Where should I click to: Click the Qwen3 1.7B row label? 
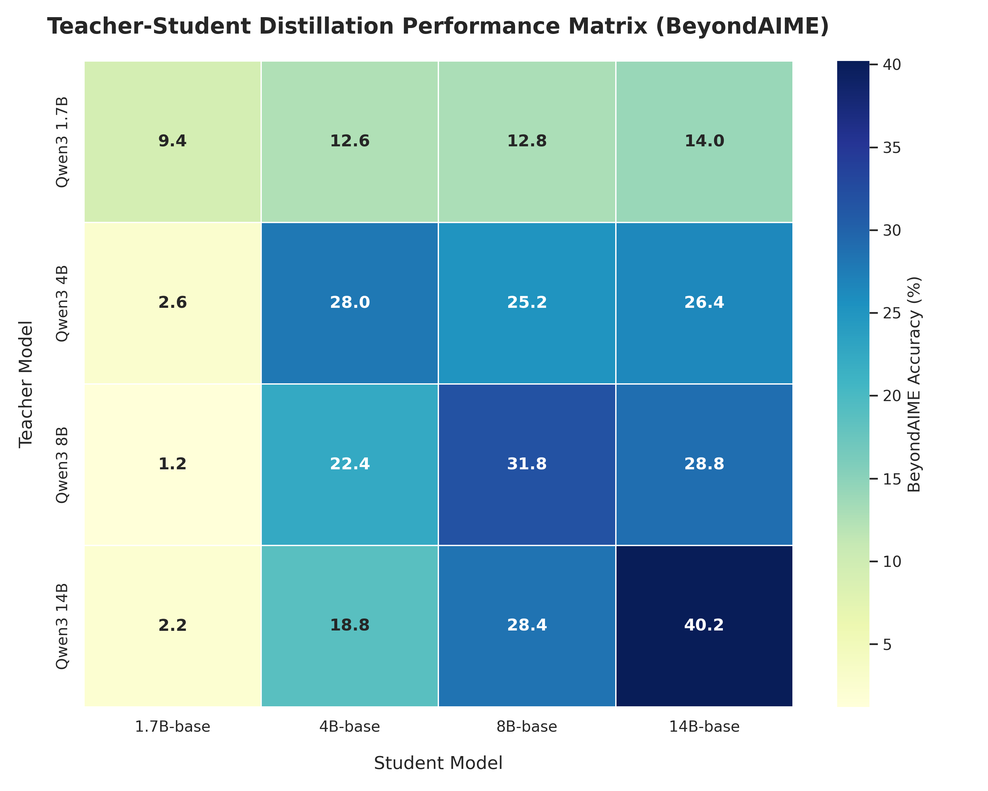point(62,142)
